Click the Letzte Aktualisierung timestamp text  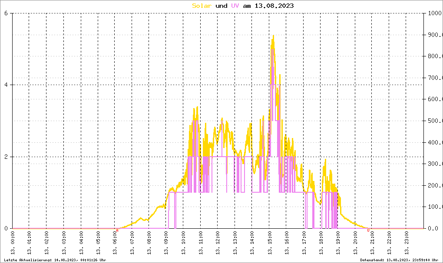55,260
